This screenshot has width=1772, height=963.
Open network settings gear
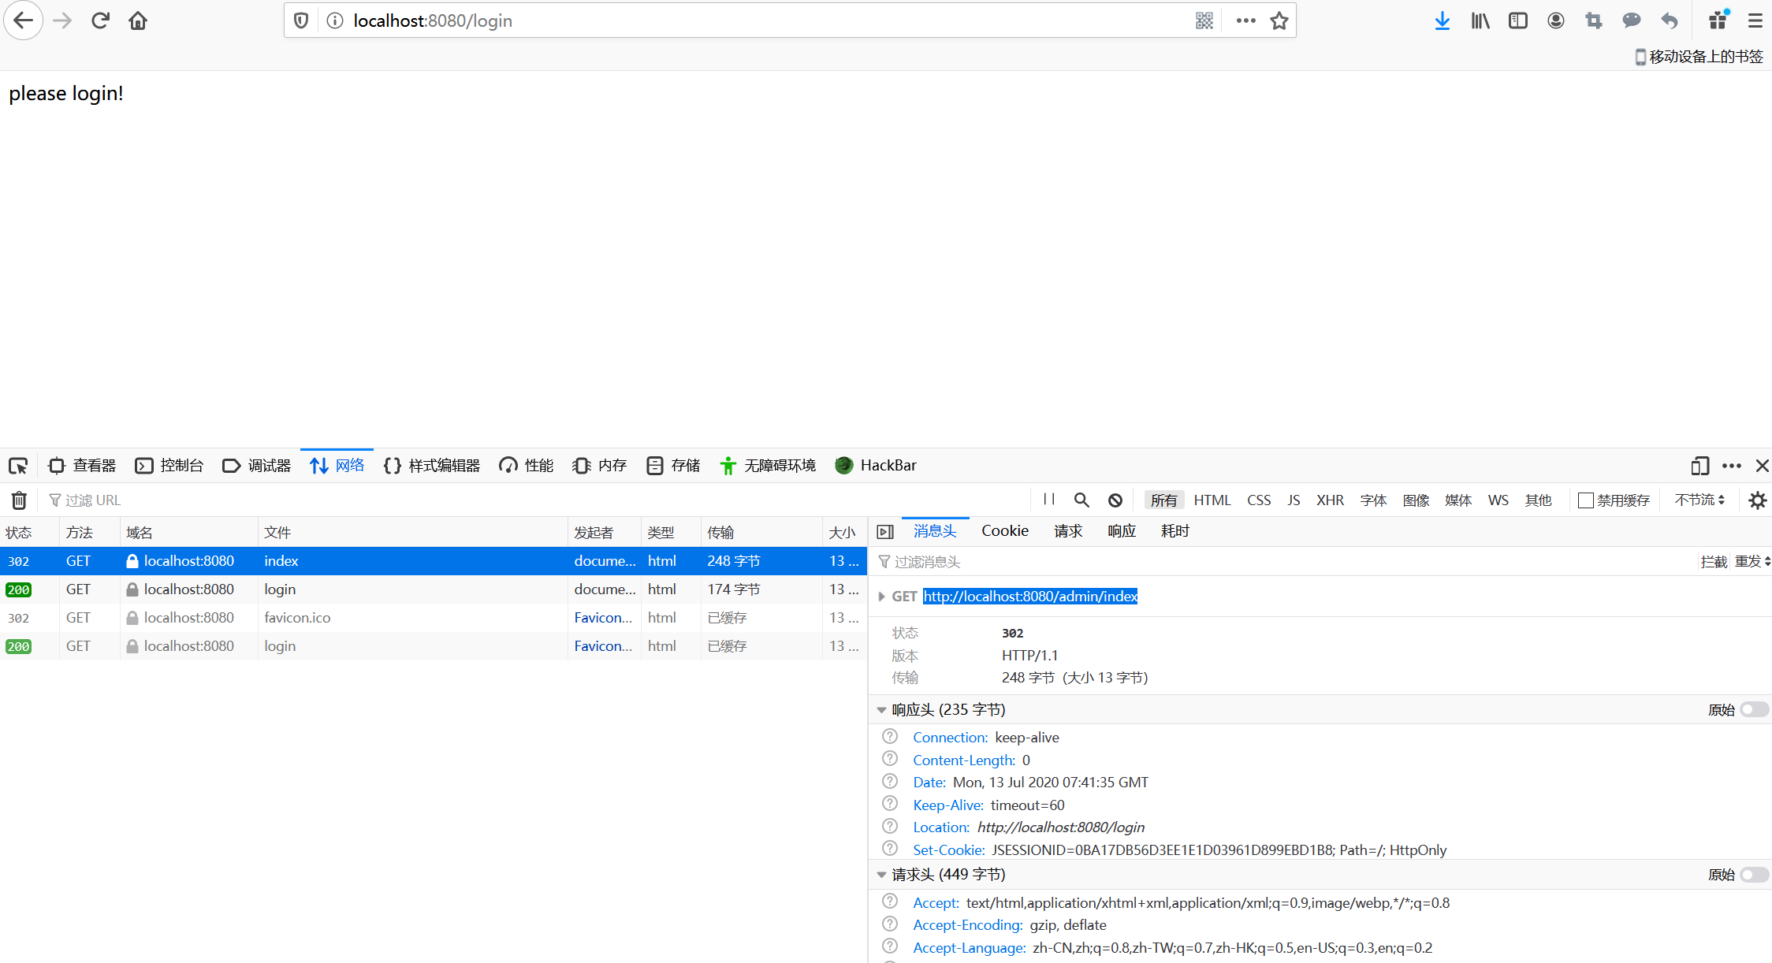coord(1758,500)
